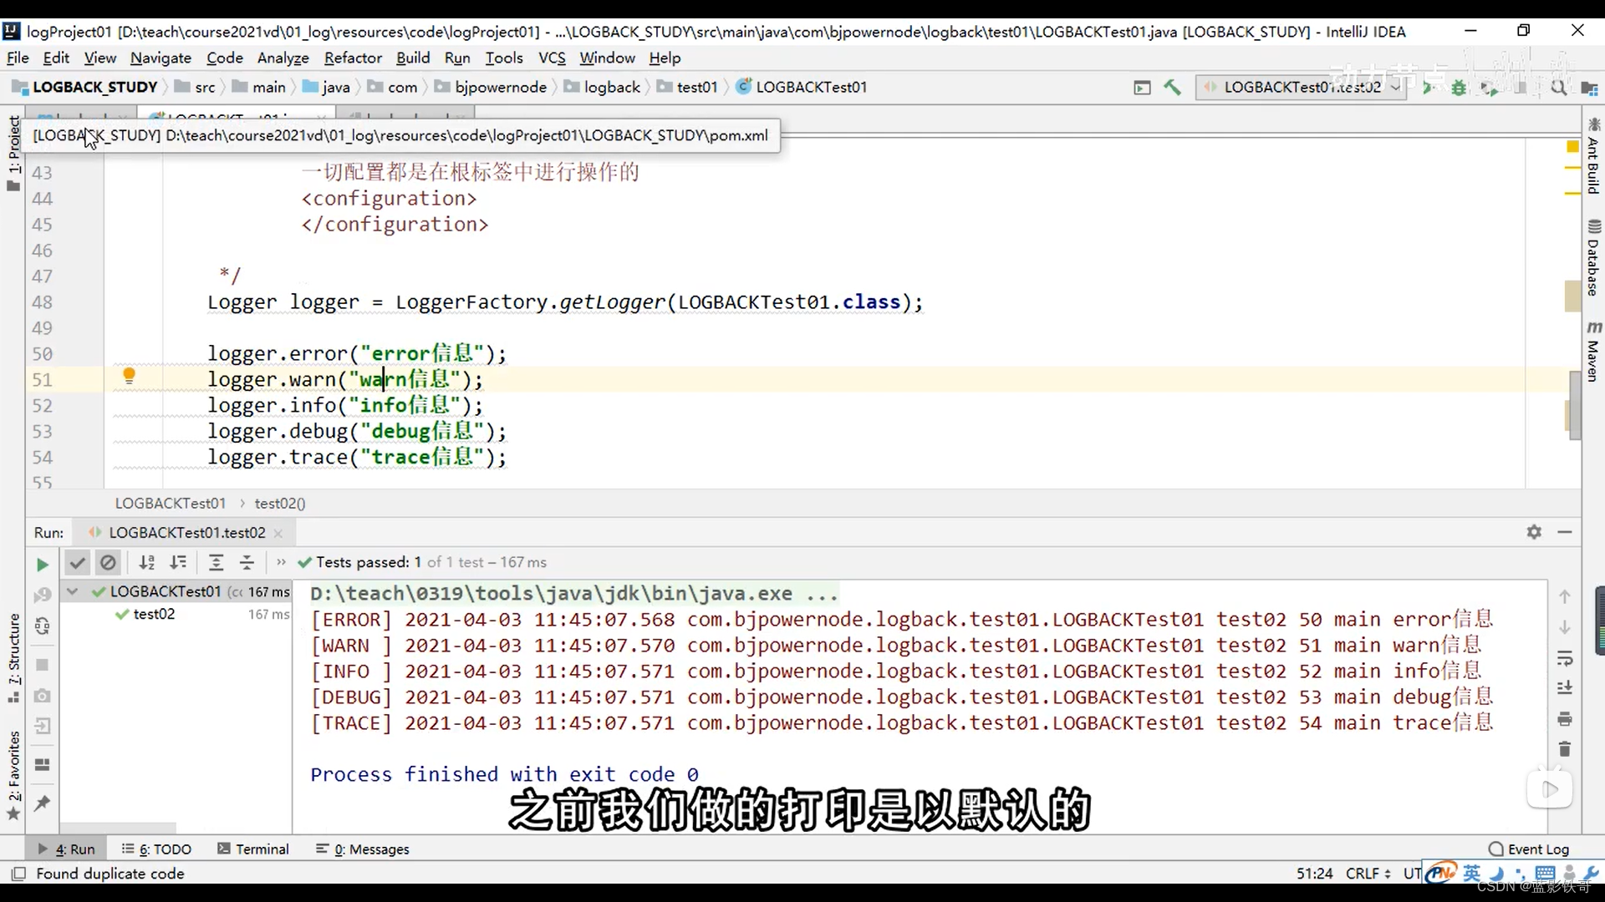
Task: Toggle Show Passed tests checkmark filter
Action: [77, 563]
